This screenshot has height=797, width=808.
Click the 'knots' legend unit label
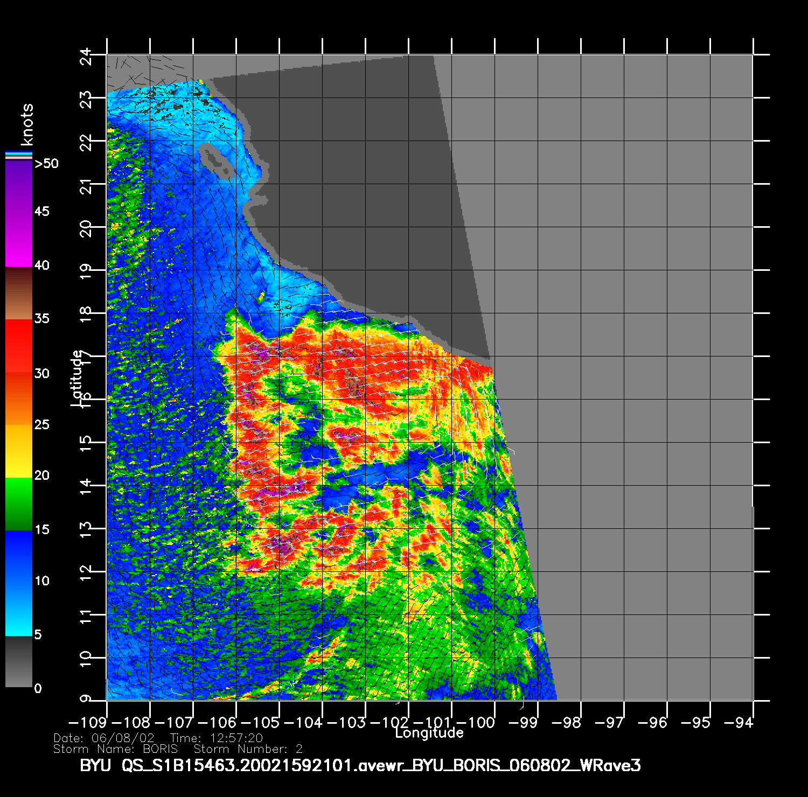[x=26, y=124]
